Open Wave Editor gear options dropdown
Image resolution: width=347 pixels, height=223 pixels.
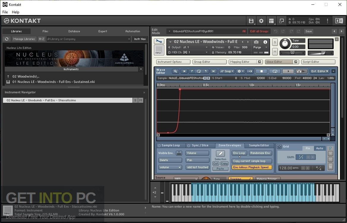tap(240, 71)
